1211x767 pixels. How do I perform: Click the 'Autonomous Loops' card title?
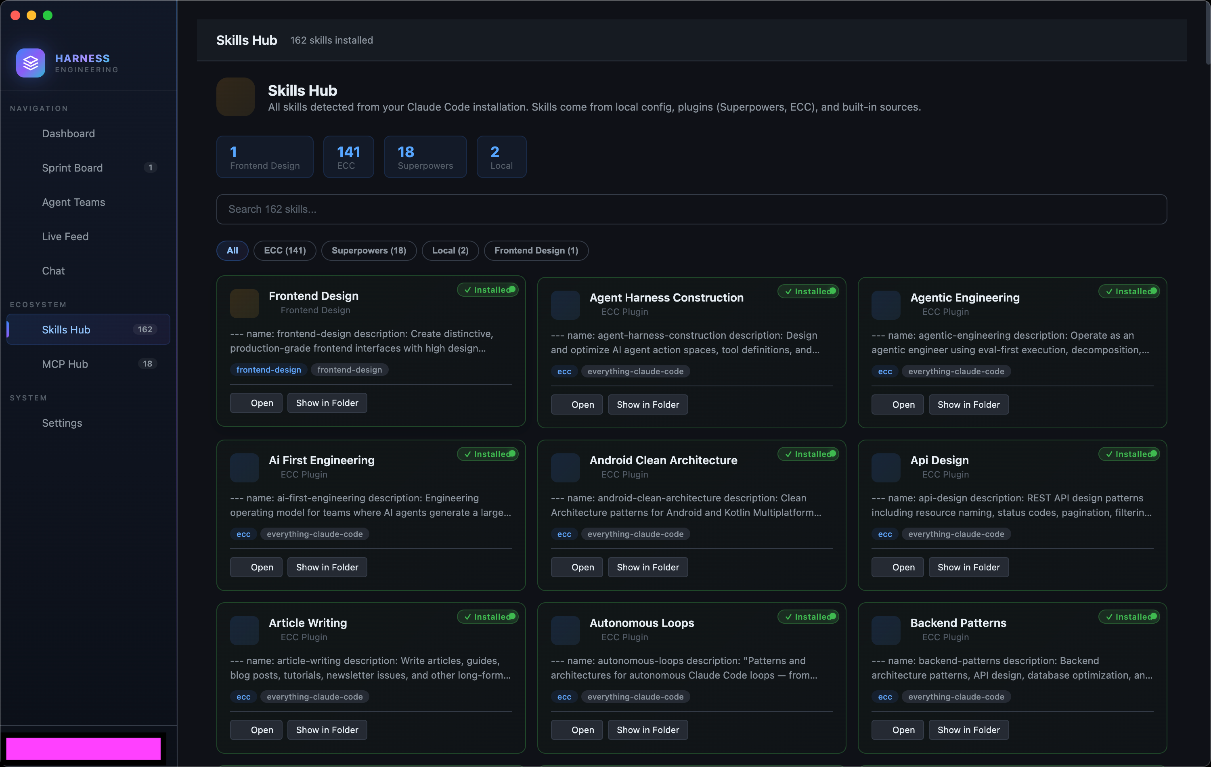(642, 622)
